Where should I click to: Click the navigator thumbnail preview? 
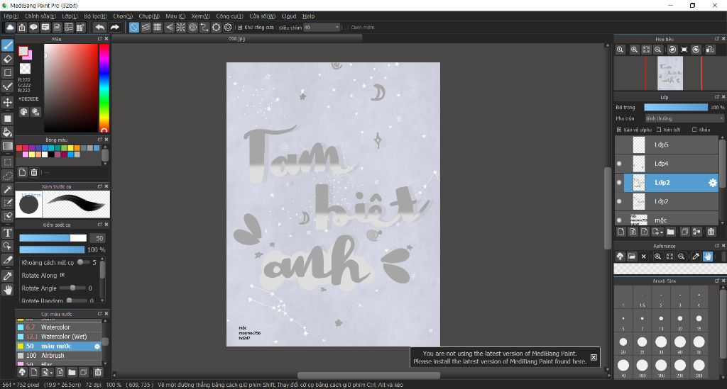670,73
